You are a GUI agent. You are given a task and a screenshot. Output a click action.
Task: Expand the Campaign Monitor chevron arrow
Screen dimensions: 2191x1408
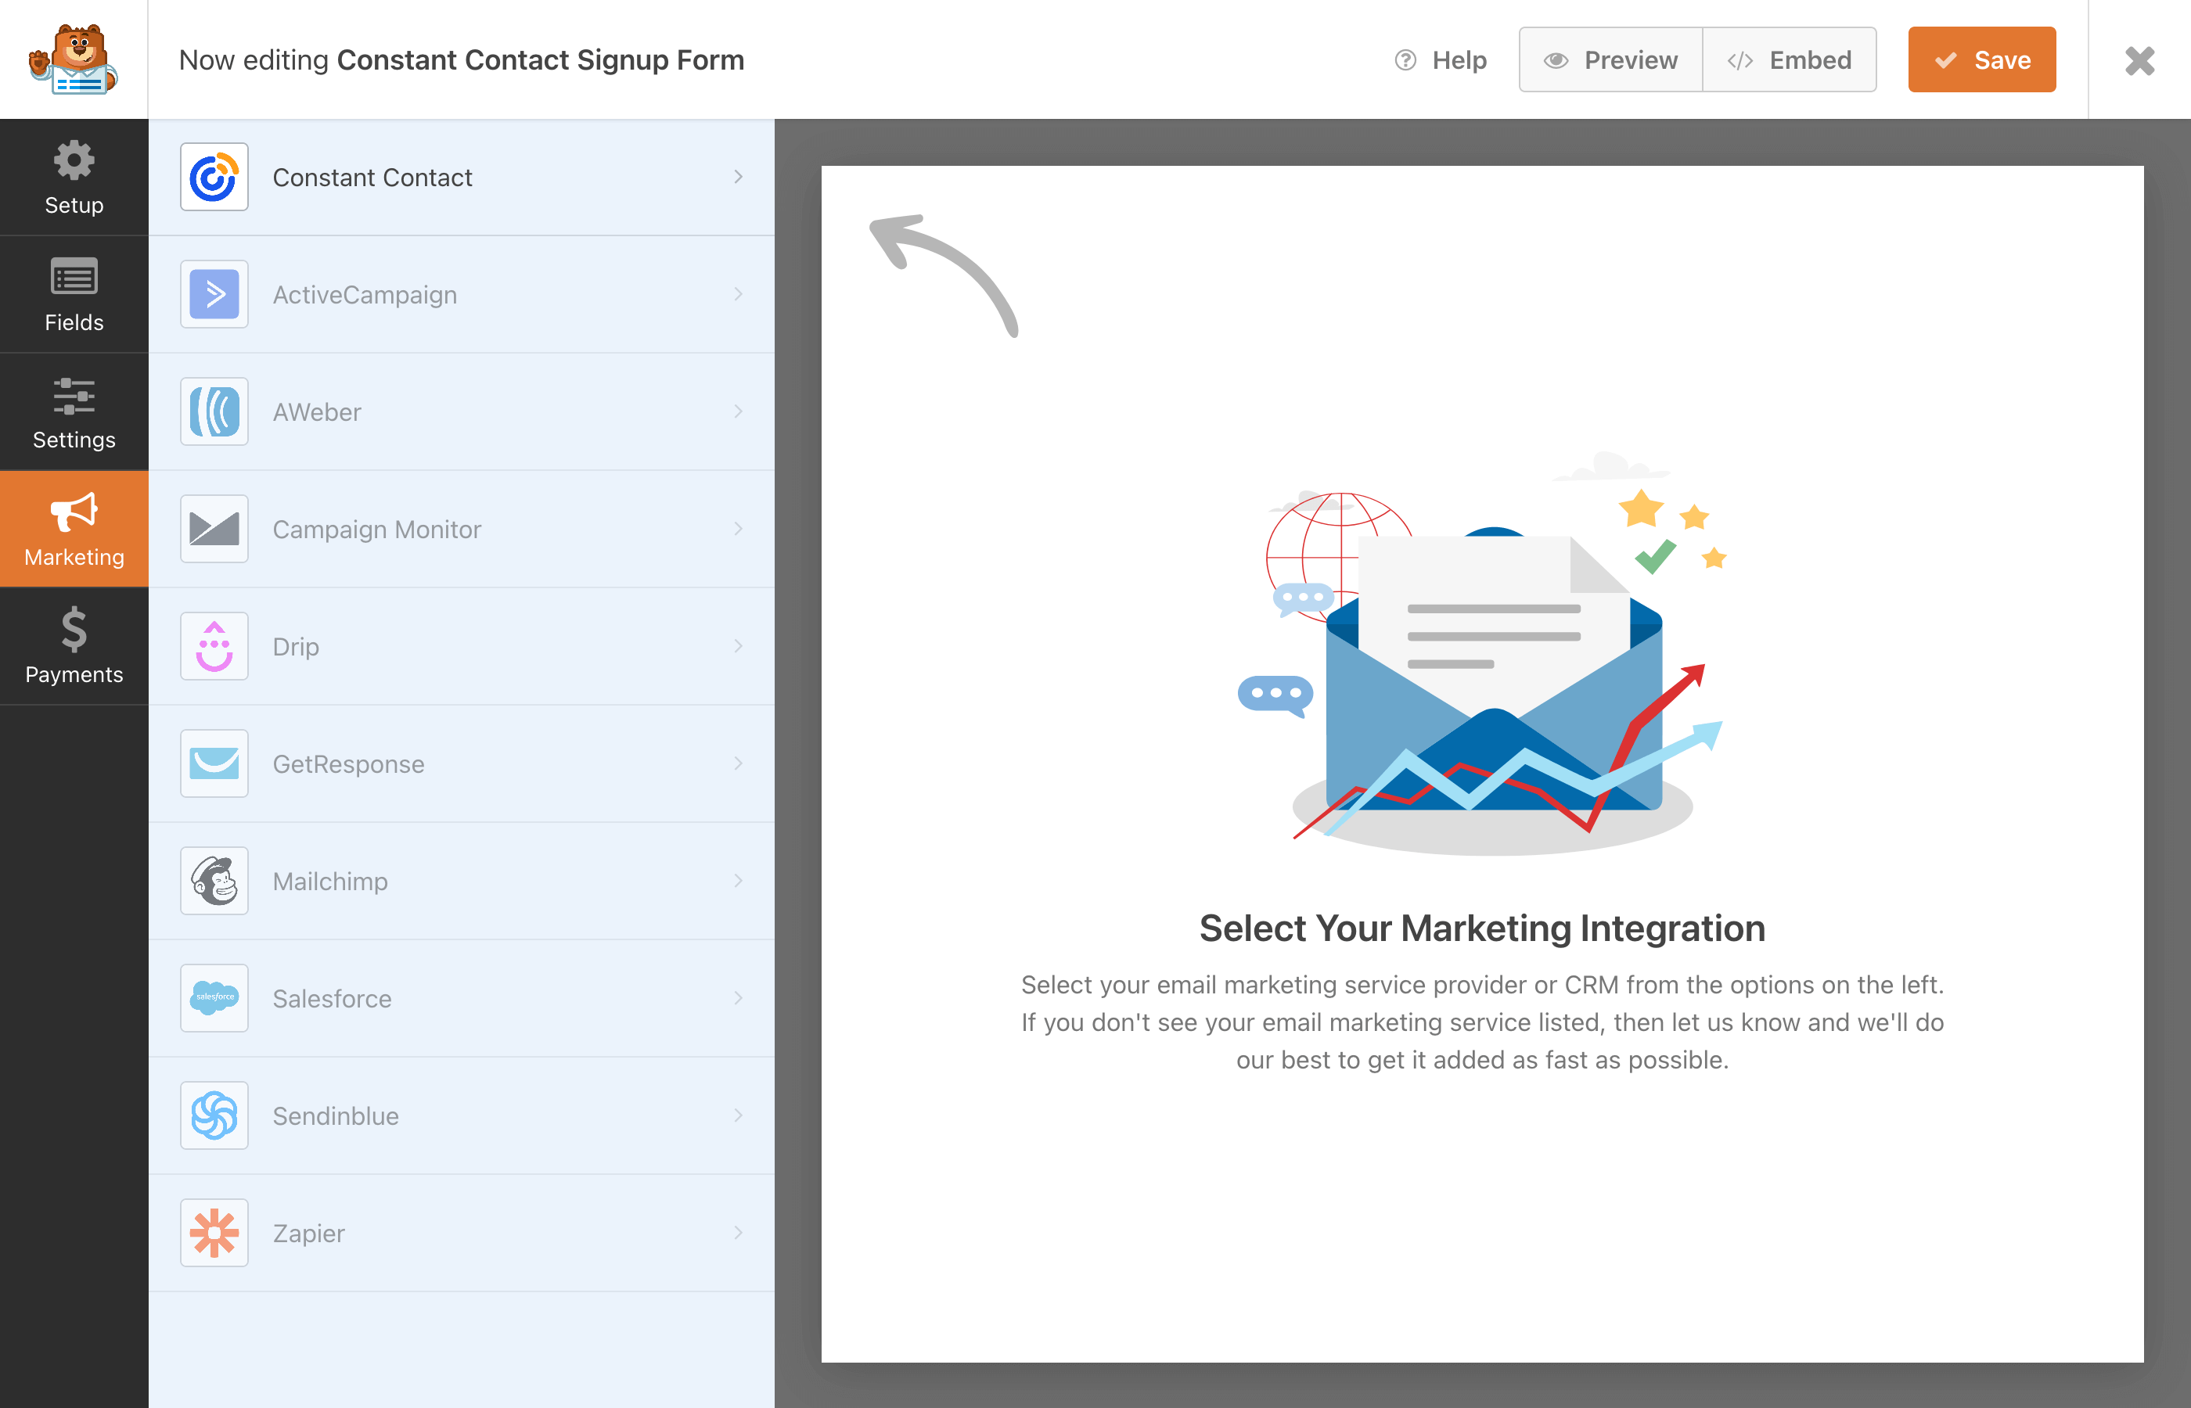[x=738, y=530]
